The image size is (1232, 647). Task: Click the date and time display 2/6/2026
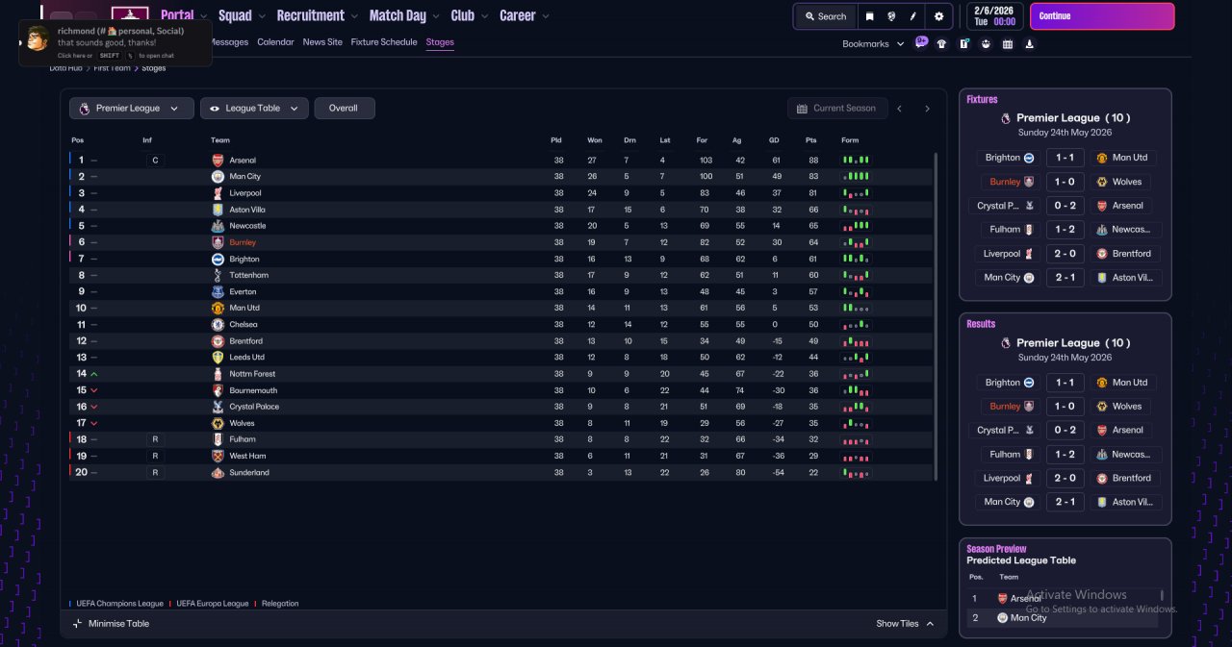[995, 16]
